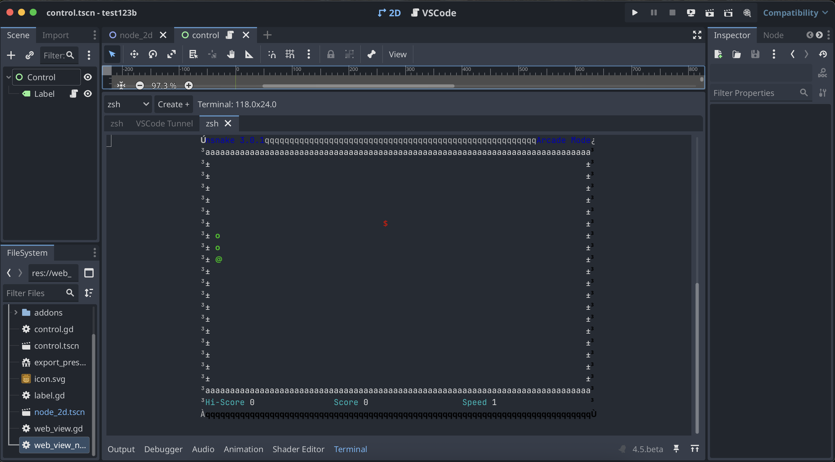Image resolution: width=835 pixels, height=462 pixels.
Task: Create a new resource in Inspector
Action: [718, 54]
